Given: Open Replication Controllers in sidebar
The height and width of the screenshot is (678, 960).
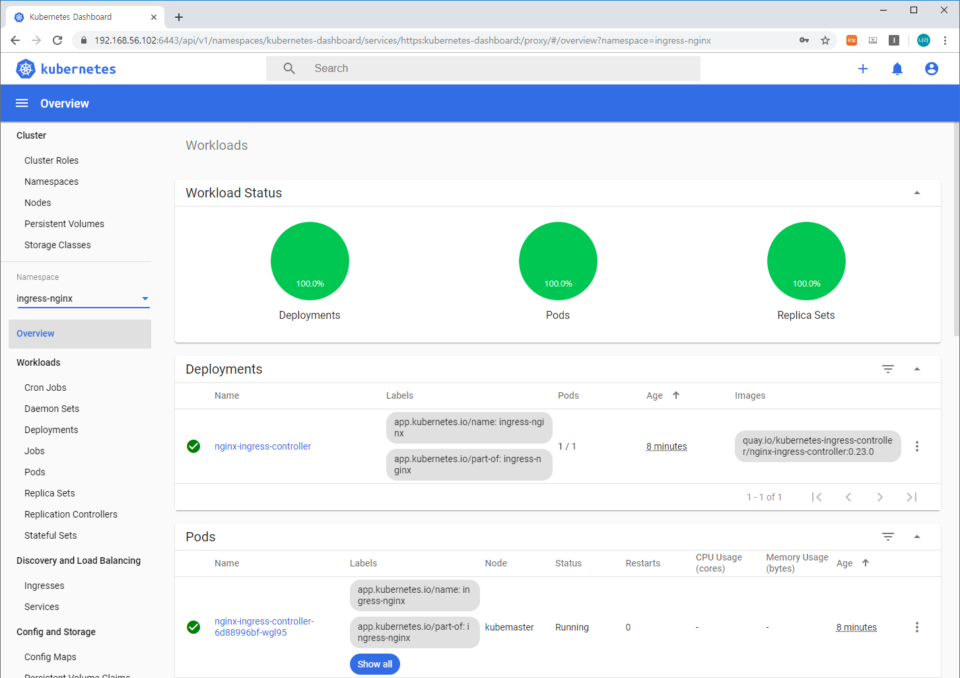Looking at the screenshot, I should pos(71,514).
